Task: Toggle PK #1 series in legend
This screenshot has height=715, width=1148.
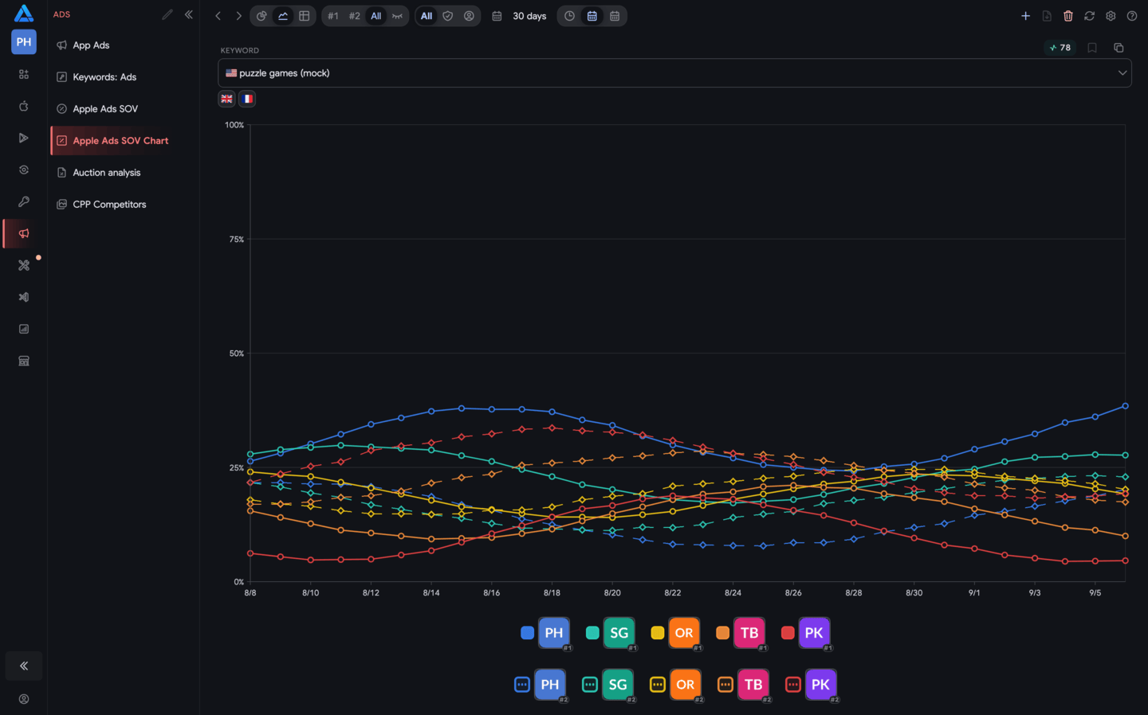Action: (x=808, y=634)
